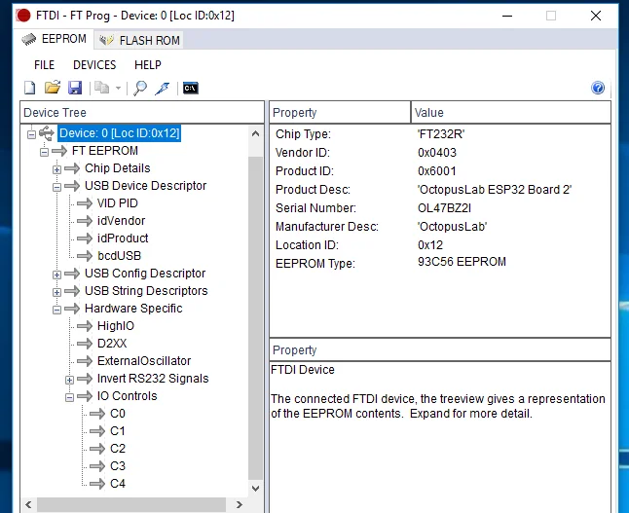Collapse the Device: 0 root node
Viewport: 629px width, 513px height.
coord(31,134)
